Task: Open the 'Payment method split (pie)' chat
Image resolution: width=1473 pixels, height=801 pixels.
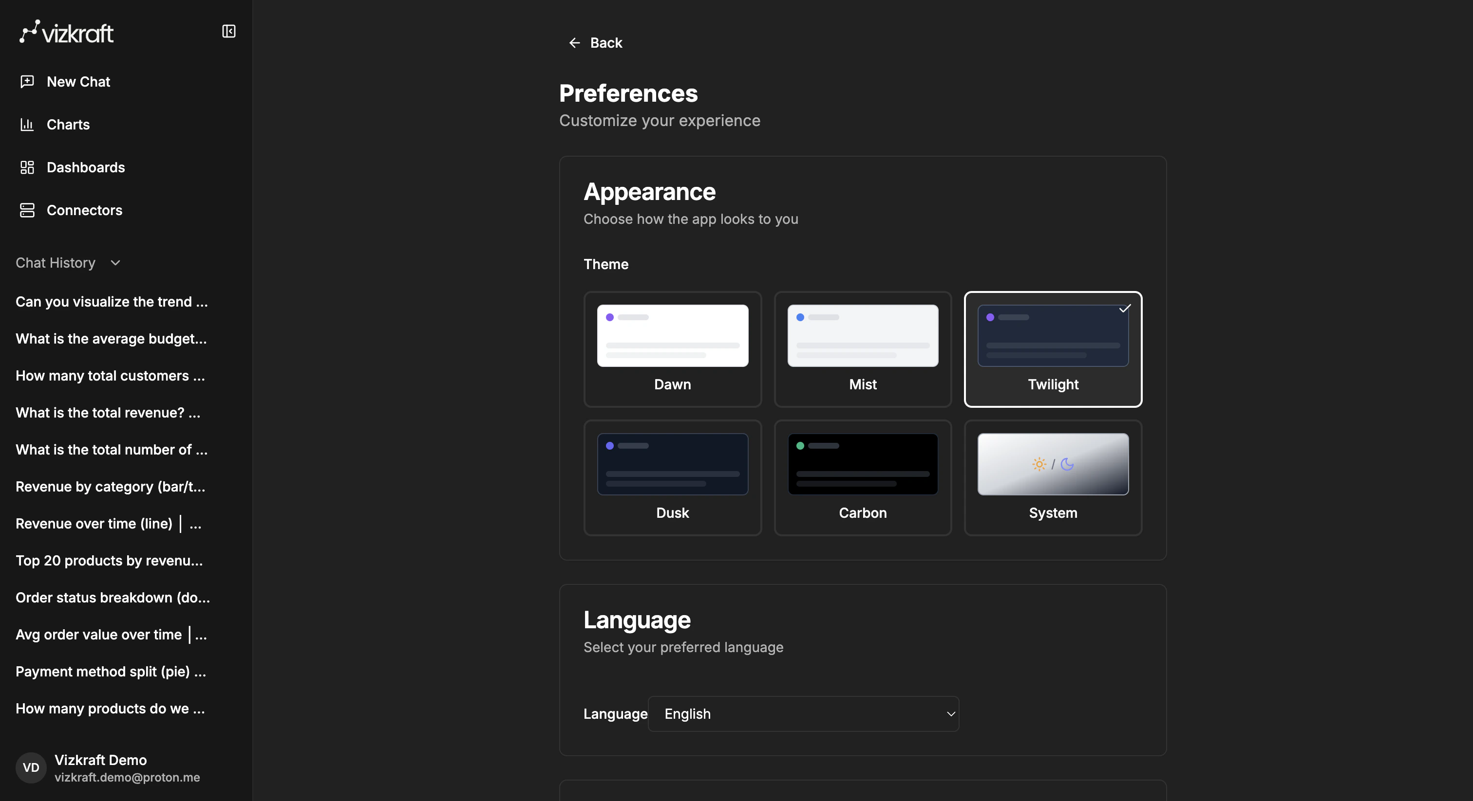Action: pyautogui.click(x=111, y=671)
